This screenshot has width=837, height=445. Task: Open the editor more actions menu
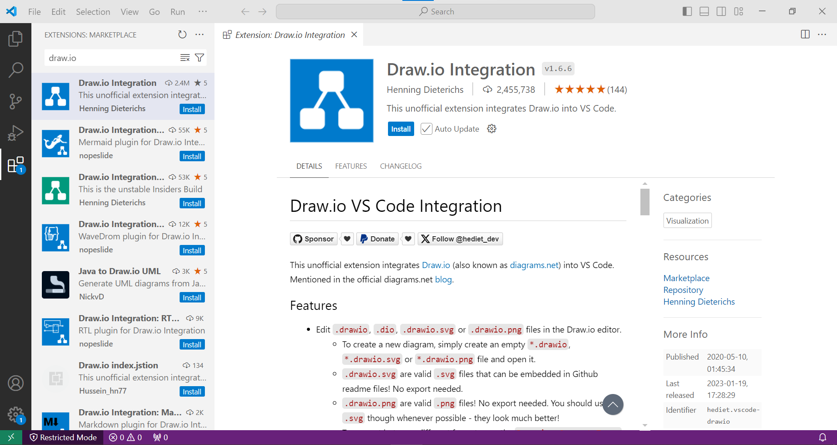tap(822, 34)
